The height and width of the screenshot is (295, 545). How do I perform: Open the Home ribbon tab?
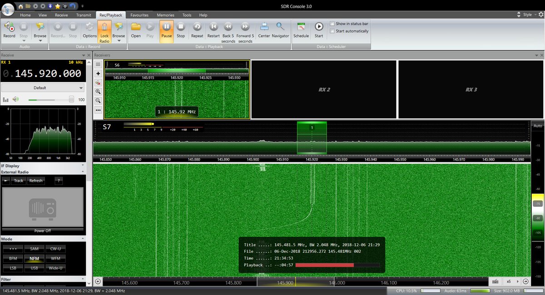click(25, 15)
